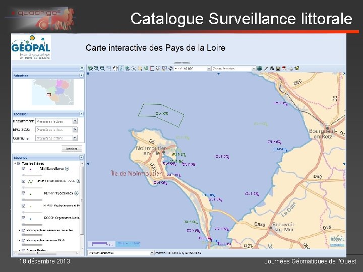The width and height of the screenshot is (363, 272).
Task: Collapse the Situation panel
Action: [81, 76]
